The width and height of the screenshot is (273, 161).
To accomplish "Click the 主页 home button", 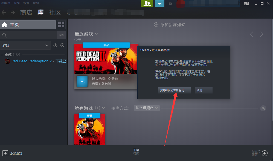I will (x=28, y=25).
